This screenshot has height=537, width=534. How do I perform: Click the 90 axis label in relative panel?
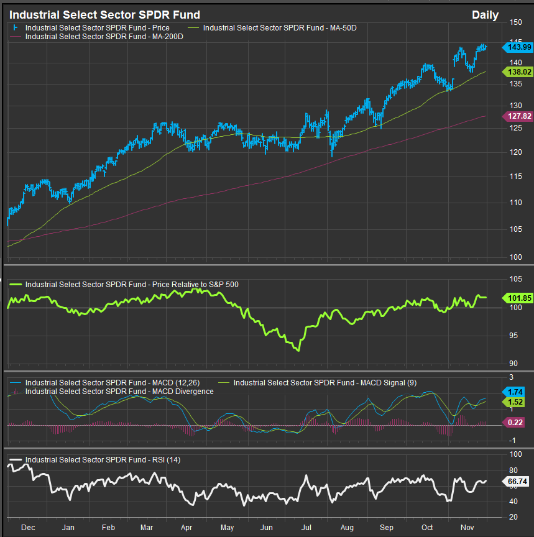(x=513, y=364)
